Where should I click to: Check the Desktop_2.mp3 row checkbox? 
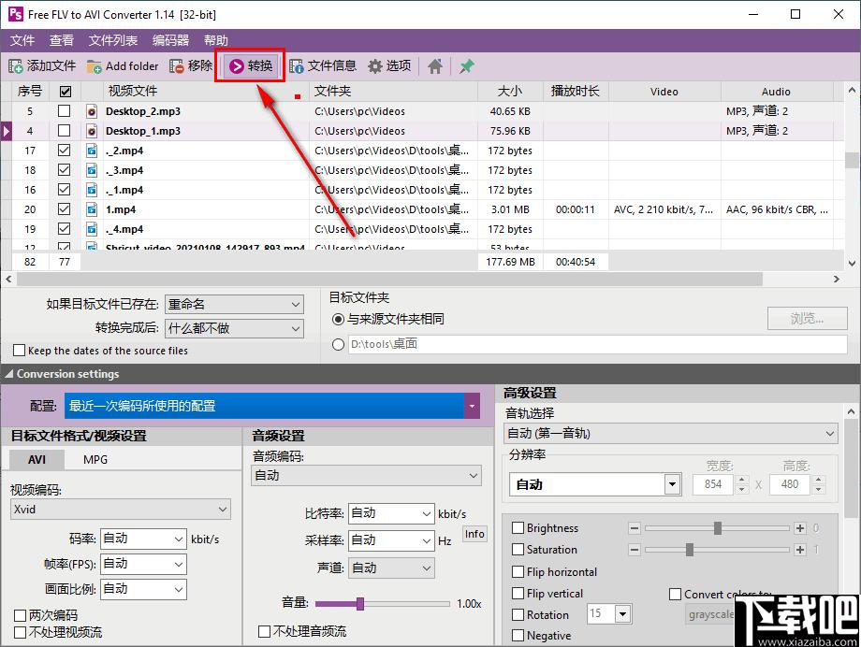(x=65, y=111)
